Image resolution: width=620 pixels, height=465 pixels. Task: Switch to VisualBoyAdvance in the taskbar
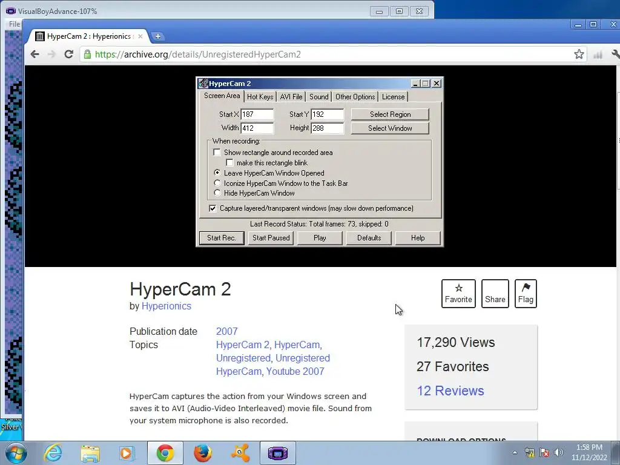(x=277, y=453)
